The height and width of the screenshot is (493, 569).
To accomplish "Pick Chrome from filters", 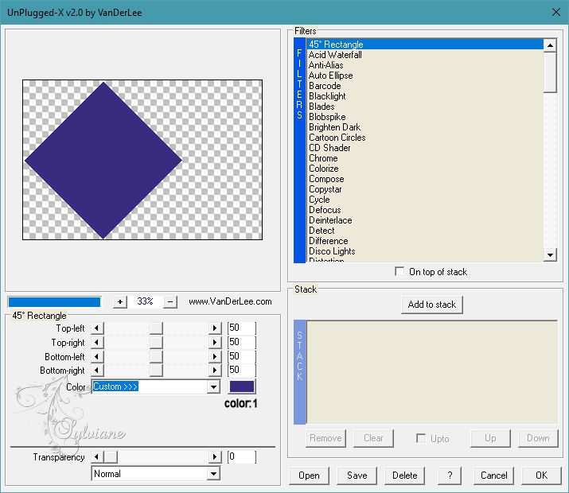I will (x=425, y=158).
